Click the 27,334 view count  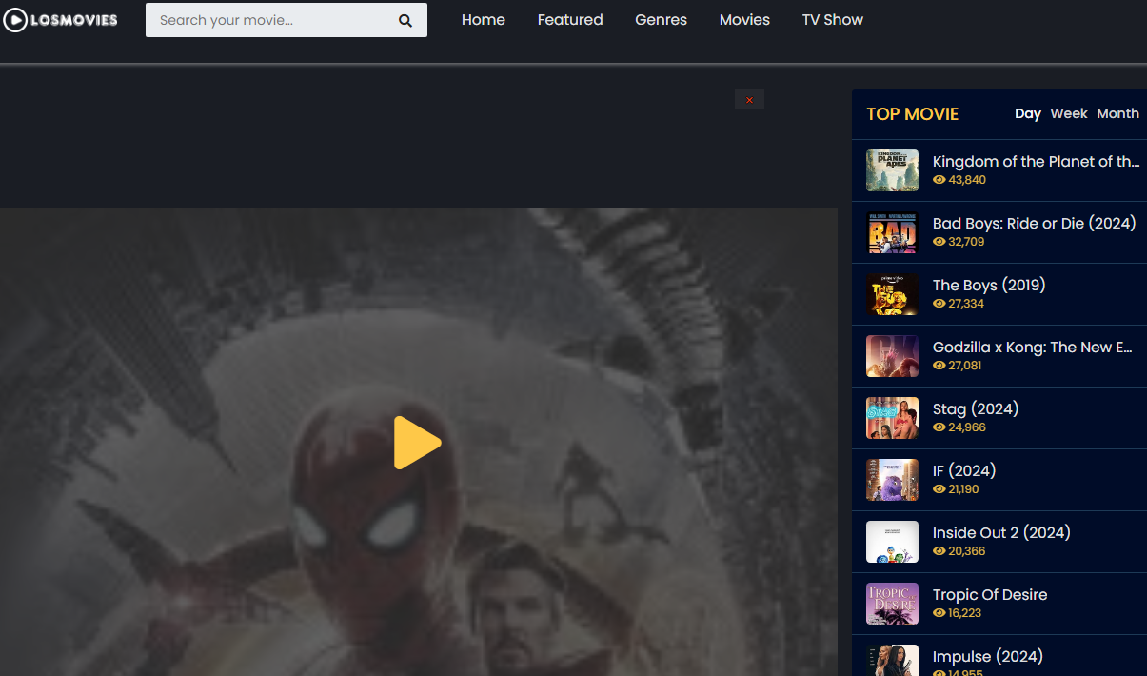(966, 304)
